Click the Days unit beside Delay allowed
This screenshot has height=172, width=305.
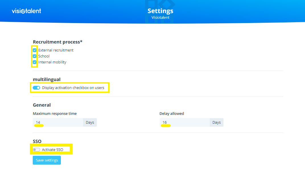217,123
